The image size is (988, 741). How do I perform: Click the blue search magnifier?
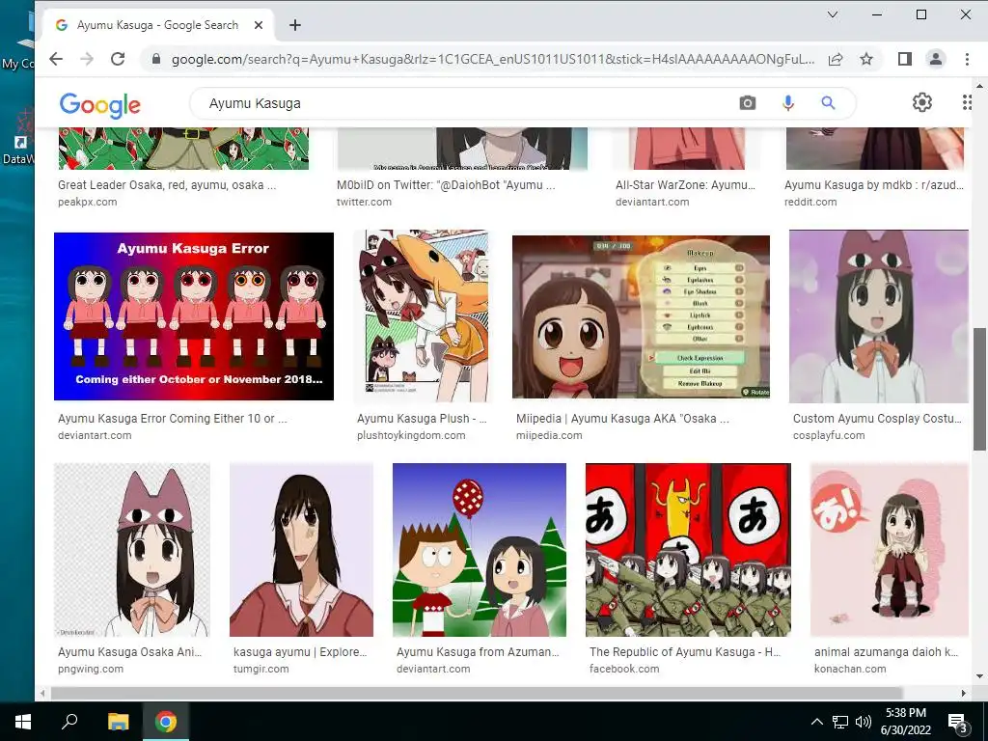click(828, 102)
